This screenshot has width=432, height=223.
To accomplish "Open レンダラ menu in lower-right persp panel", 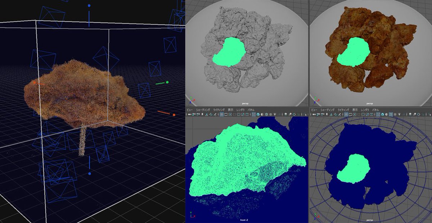I will click(365, 109).
